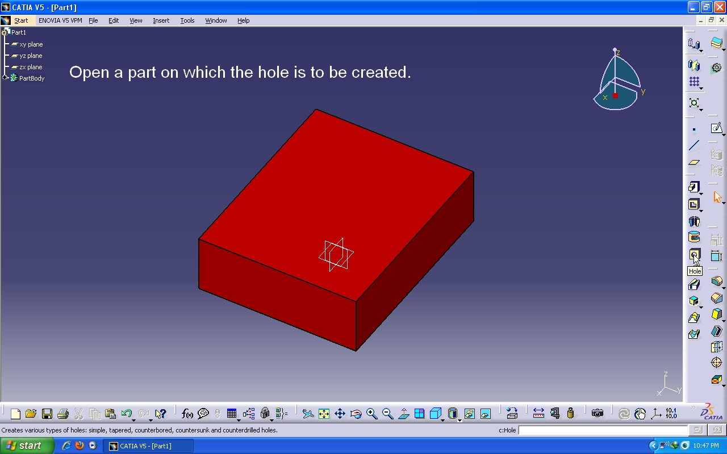Screen dimensions: 727x454
Task: Click the Print icon
Action: (63, 414)
